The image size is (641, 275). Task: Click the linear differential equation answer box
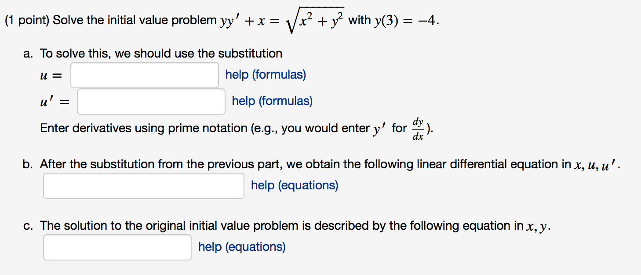point(143,185)
